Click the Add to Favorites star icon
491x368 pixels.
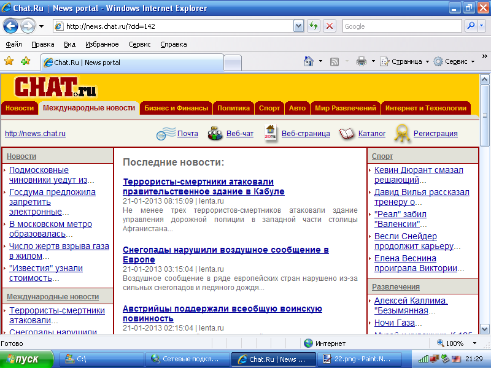pos(25,61)
